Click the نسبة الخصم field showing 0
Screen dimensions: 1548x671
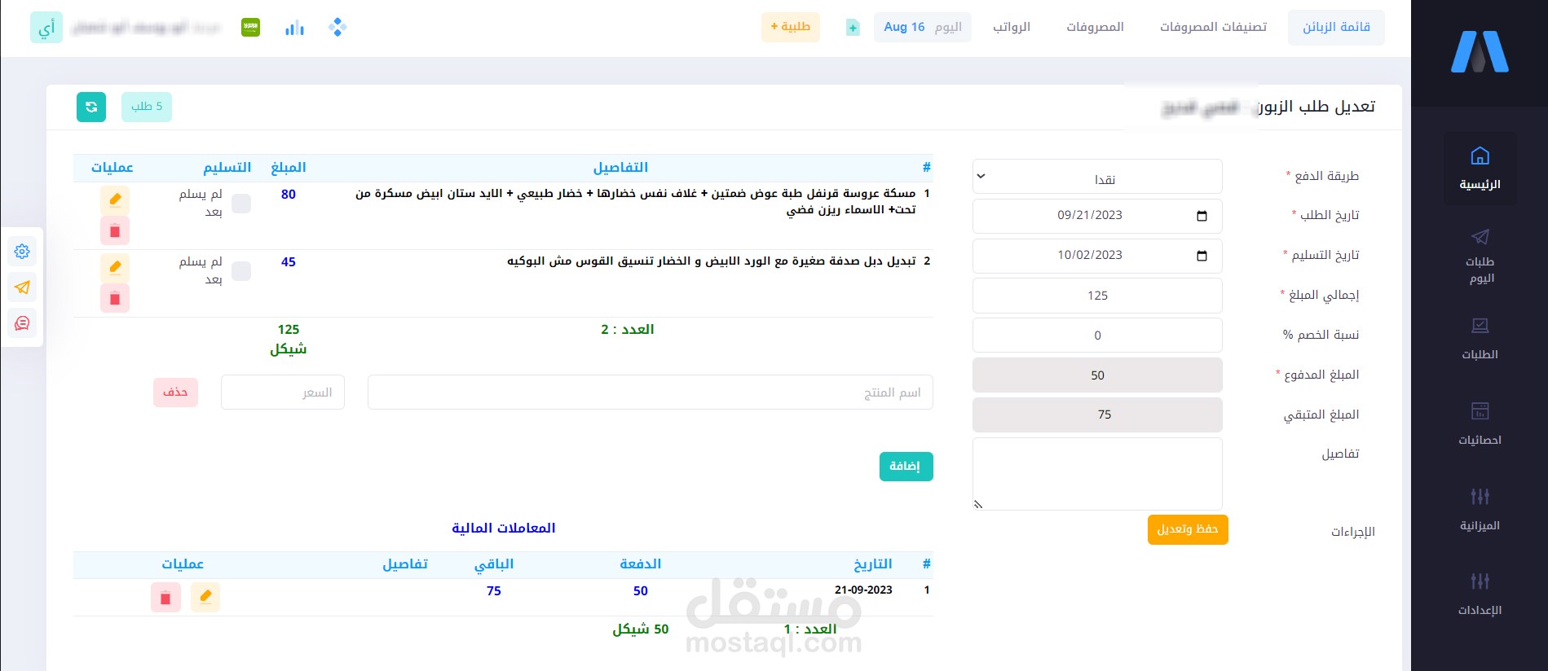coord(1097,335)
